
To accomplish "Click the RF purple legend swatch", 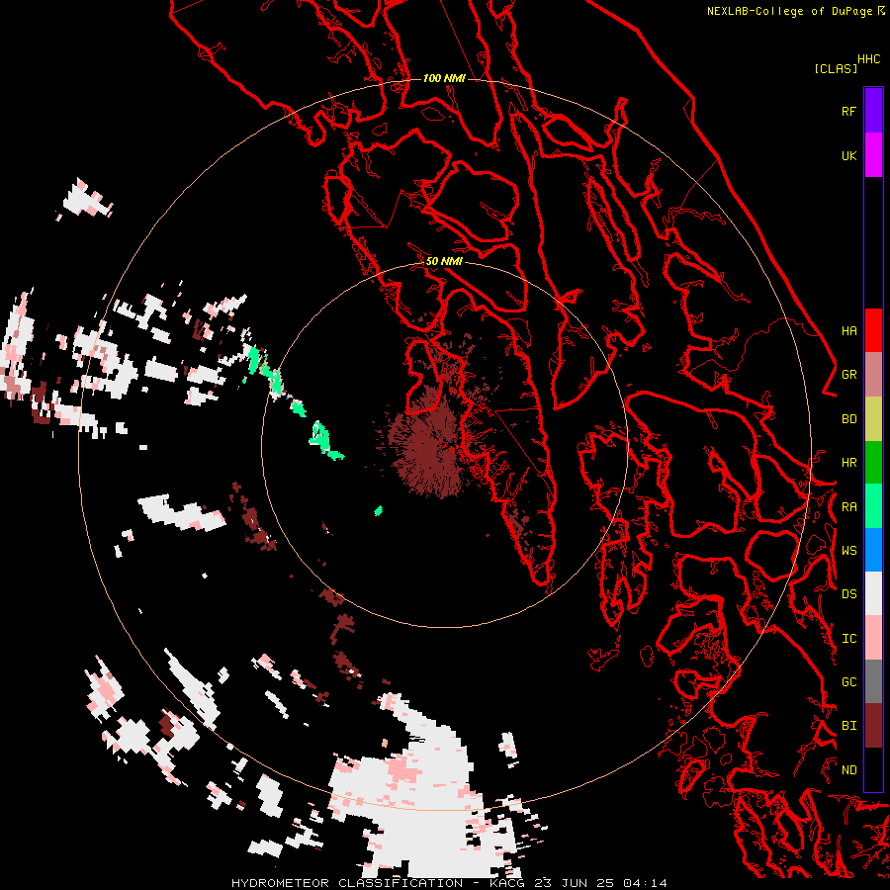I will click(873, 111).
